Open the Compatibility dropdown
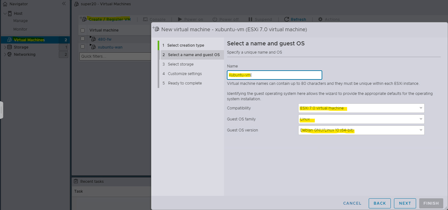 coord(361,108)
